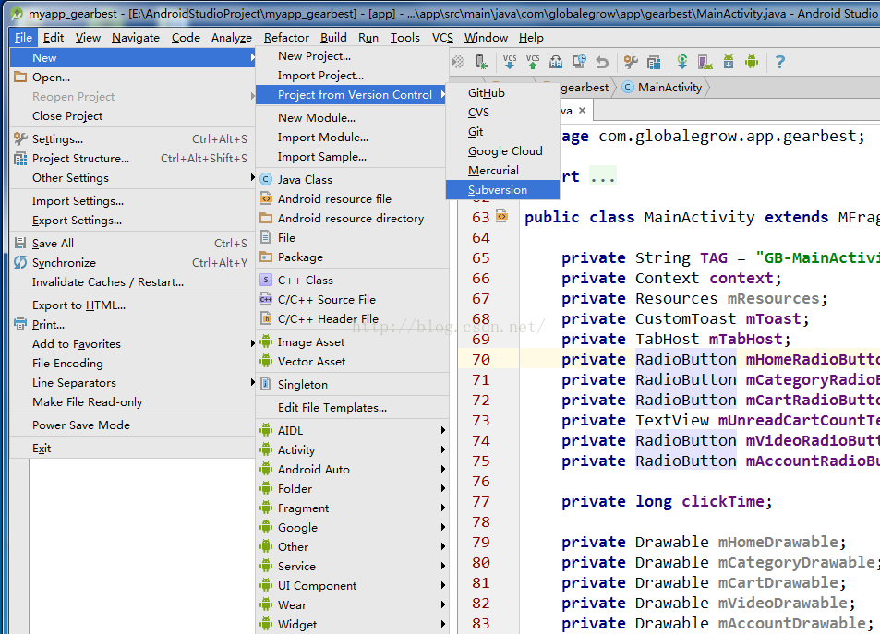Click Close Project in the File menu
The width and height of the screenshot is (880, 634).
[132, 115]
